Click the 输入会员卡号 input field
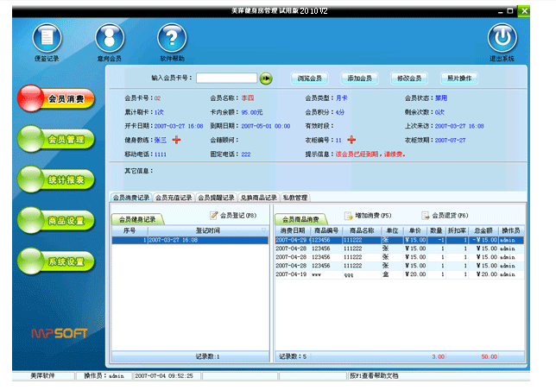Image resolution: width=556 pixels, height=390 pixels. (226, 79)
